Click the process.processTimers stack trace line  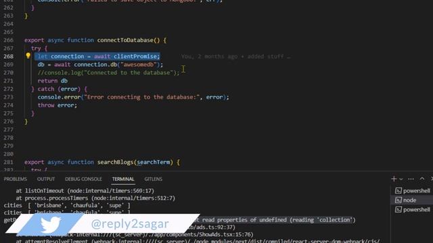[x=95, y=198]
